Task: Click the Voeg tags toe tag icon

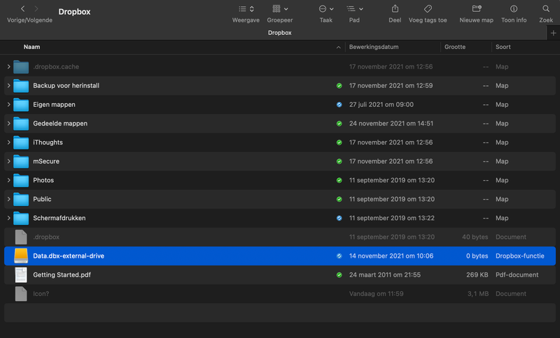Action: [428, 9]
